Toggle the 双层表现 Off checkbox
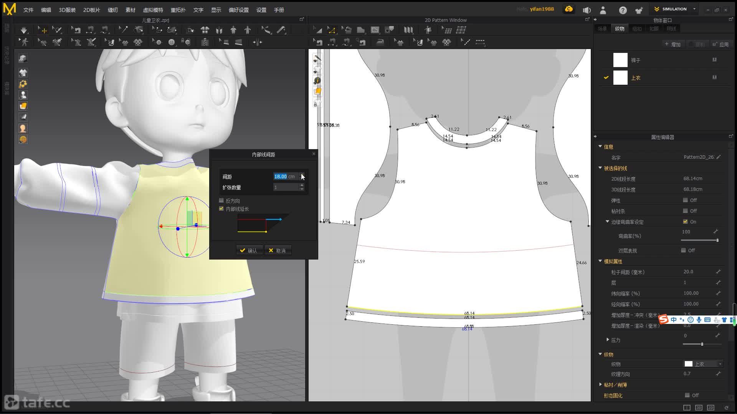Viewport: 737px width, 414px height. coord(683,250)
